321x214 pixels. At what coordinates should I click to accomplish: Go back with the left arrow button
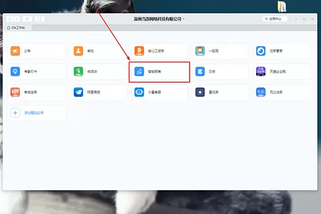click(10, 19)
